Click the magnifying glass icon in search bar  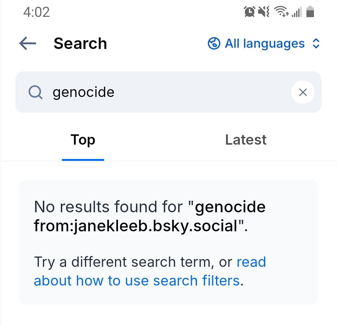pyautogui.click(x=35, y=92)
